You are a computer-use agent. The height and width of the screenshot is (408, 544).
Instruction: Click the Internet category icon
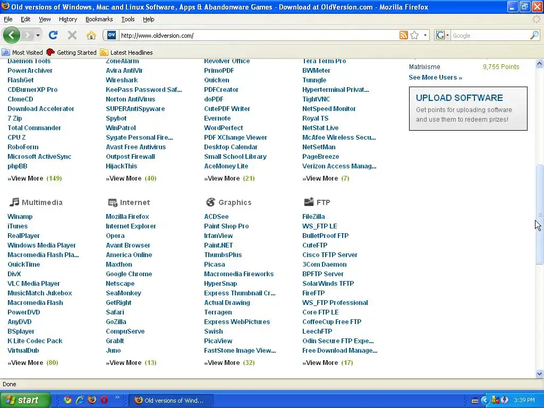pyautogui.click(x=113, y=202)
